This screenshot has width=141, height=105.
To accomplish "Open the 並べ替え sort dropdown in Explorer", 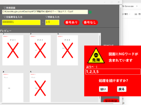I will (x=126, y=14).
